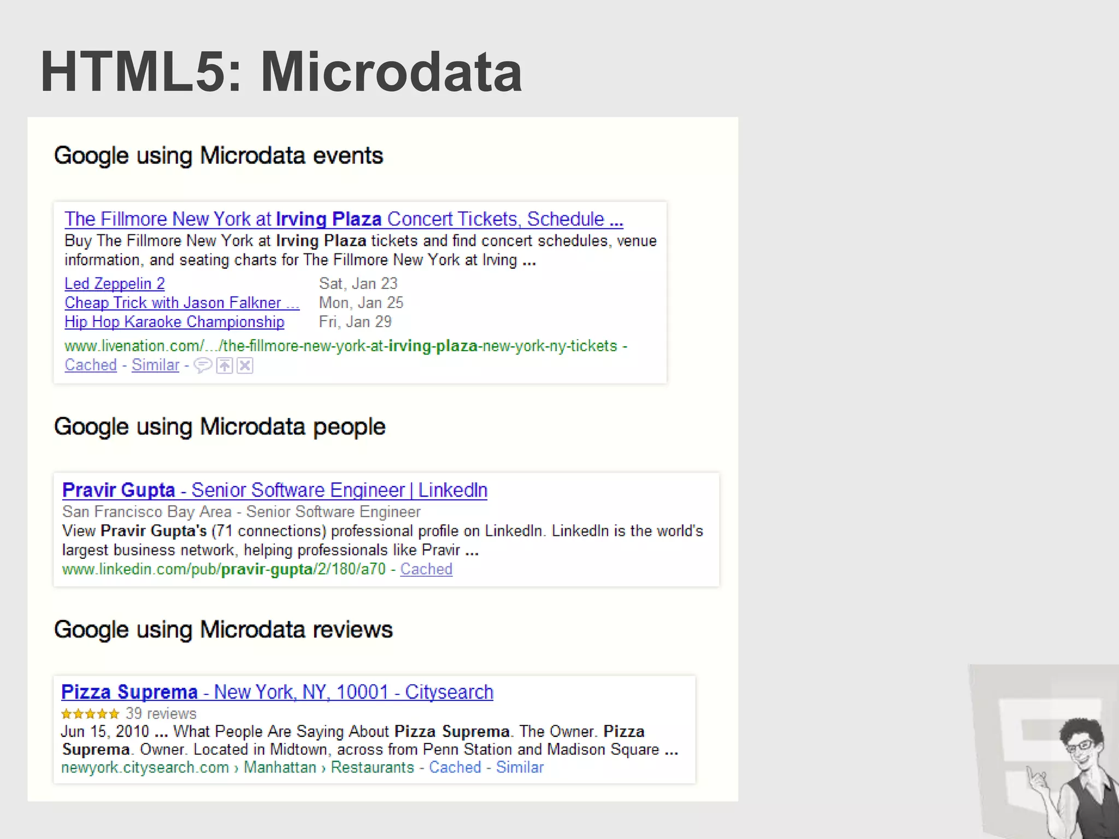Click newyork.citysearch.com breadcrumb
The image size is (1119, 839).
(145, 767)
